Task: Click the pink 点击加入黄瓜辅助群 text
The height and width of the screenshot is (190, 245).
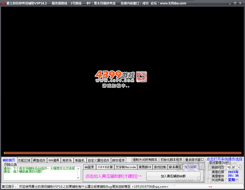Action: (113, 176)
